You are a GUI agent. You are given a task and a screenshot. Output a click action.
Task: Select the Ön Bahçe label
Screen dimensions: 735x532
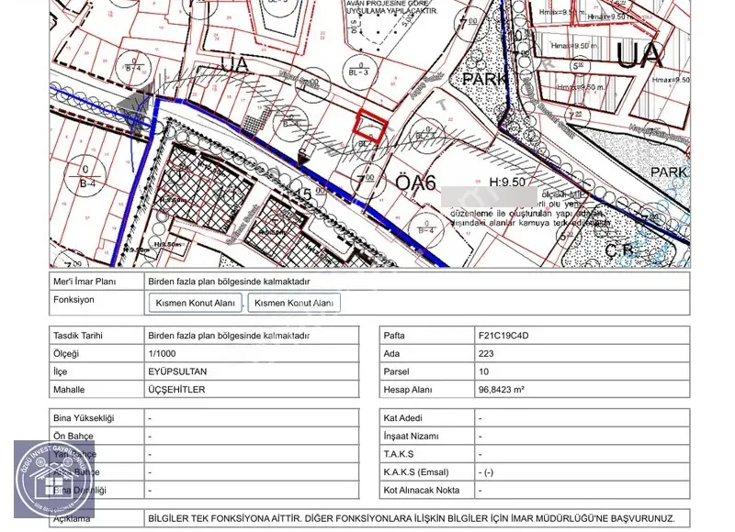click(73, 436)
